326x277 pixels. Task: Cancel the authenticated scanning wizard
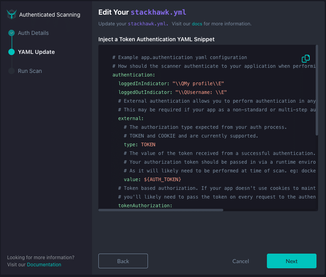[241, 261]
